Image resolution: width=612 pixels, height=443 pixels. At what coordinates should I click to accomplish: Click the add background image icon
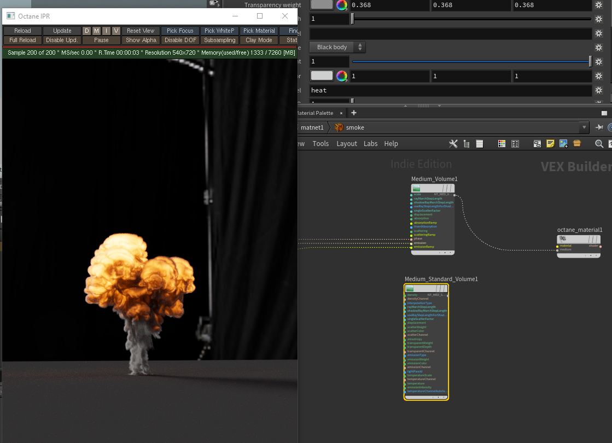tap(564, 144)
